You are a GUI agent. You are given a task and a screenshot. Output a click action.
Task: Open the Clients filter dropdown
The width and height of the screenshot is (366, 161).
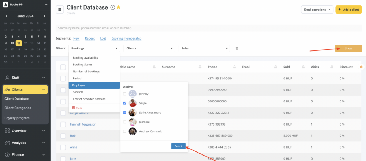click(149, 48)
